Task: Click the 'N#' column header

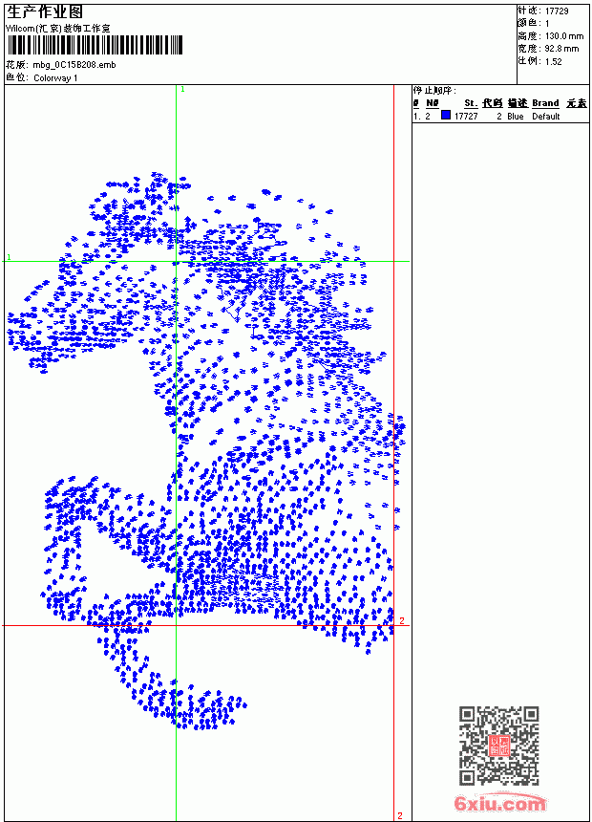Action: [432, 103]
